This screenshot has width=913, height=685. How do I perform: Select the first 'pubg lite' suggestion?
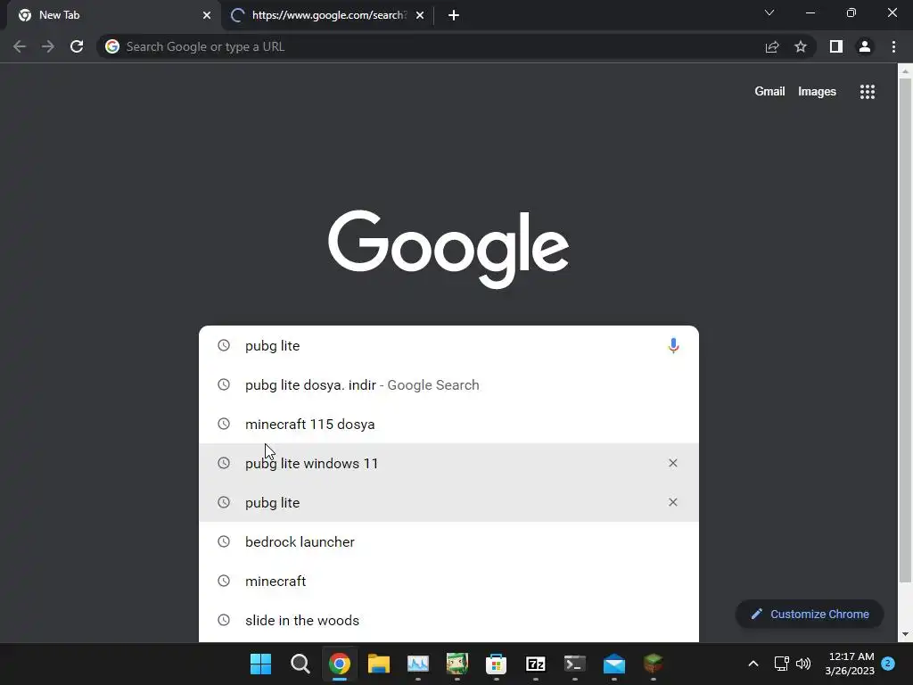448,345
